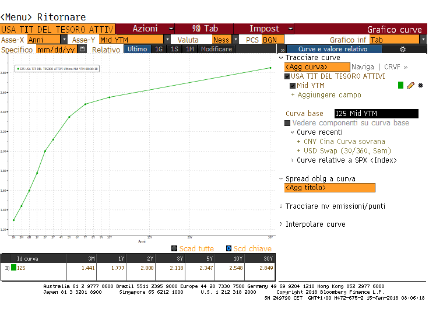Collapse the Spread oblg a curva section

click(281, 179)
